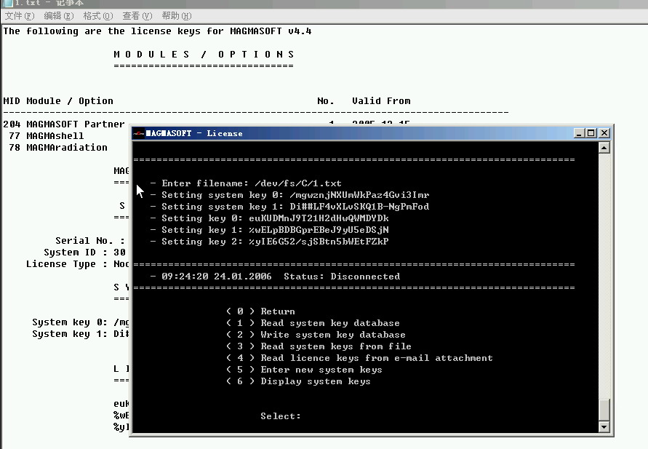Click option 3 Read system keys from file

tap(319, 346)
